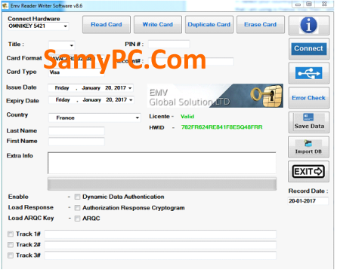
Task: Click the Load ARQC Key label
Action: (x=31, y=218)
